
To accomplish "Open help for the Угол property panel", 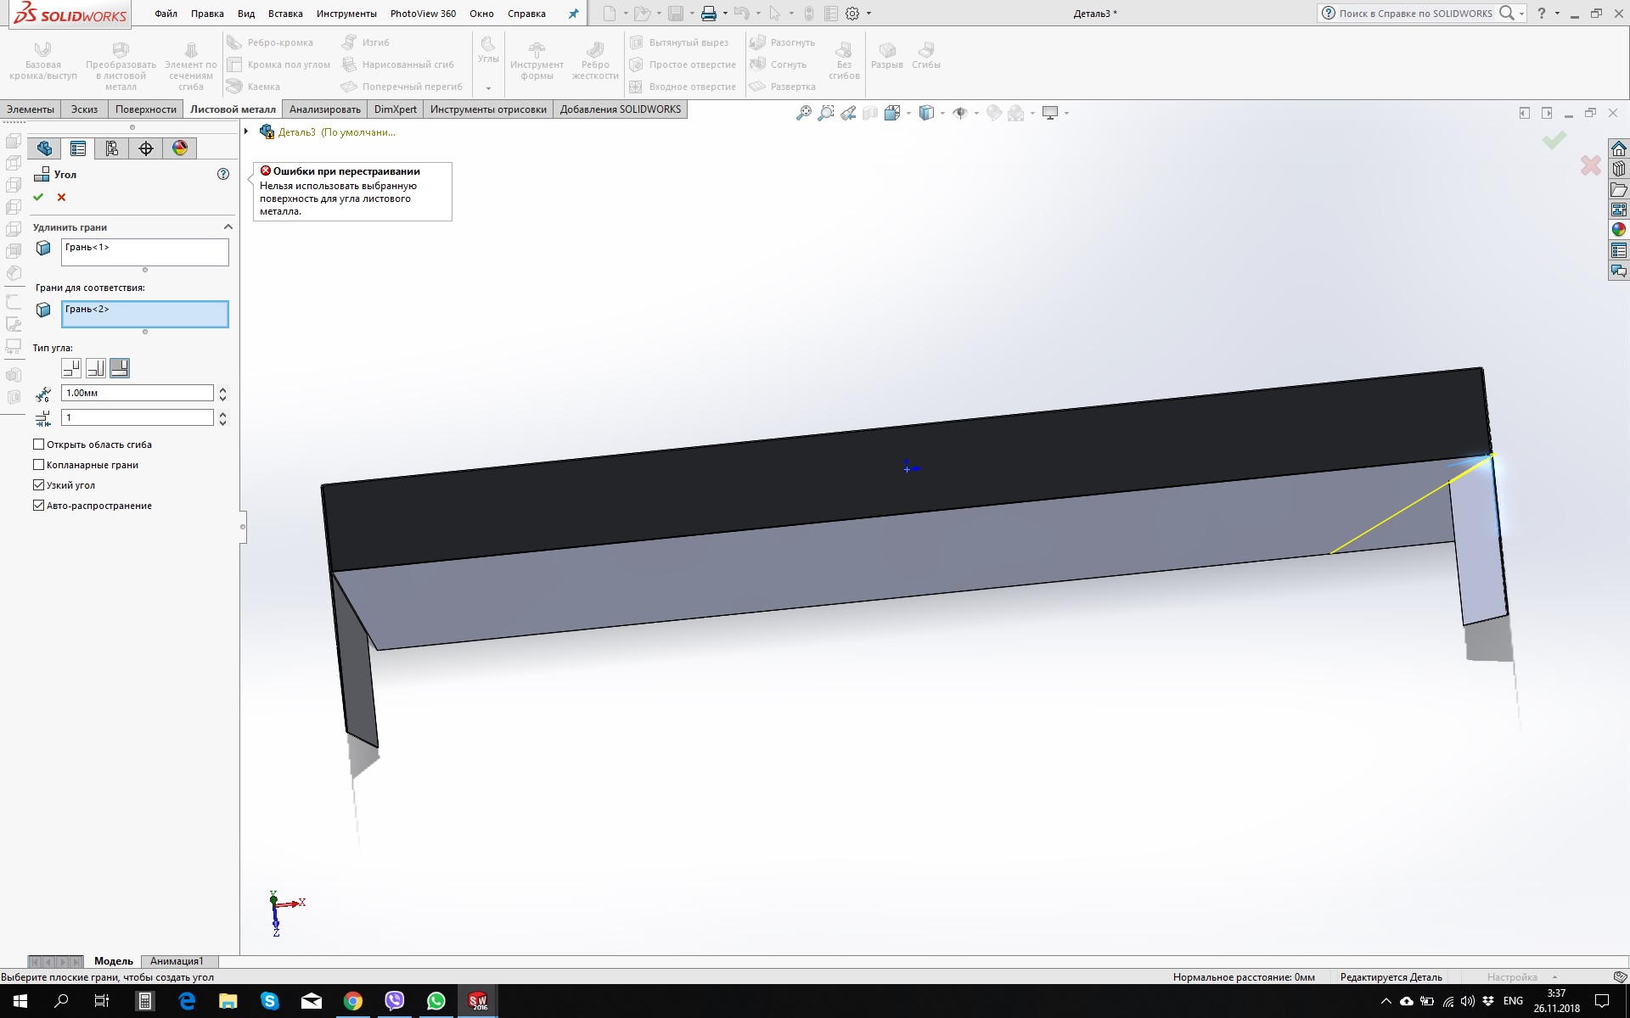I will coord(223,174).
